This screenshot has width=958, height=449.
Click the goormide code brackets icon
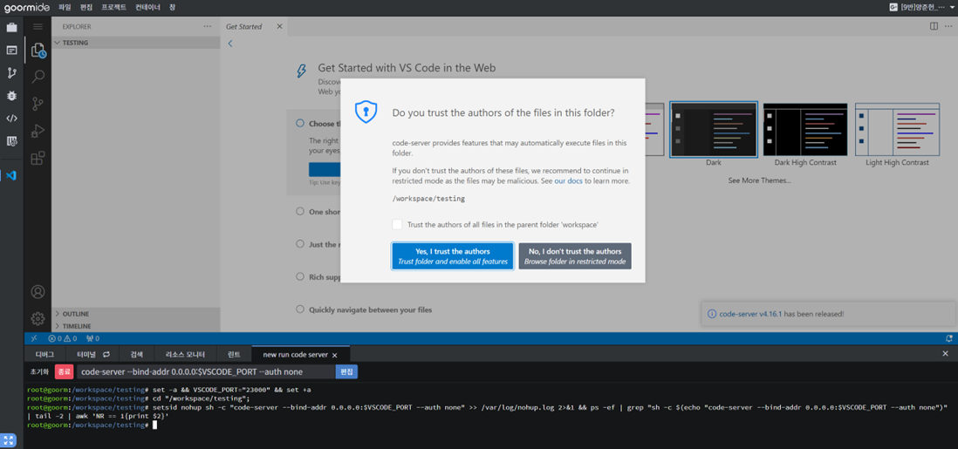click(11, 118)
